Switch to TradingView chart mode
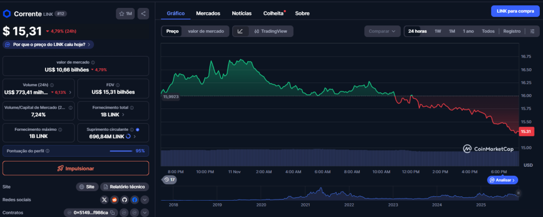Screen dimensions: 543x217 click(270, 31)
